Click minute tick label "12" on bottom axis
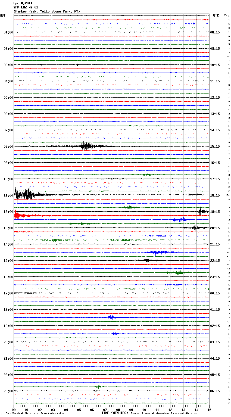Screen dimensions: 231x417 (170, 410)
